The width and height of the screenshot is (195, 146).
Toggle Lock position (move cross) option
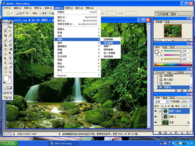pyautogui.click(x=169, y=106)
